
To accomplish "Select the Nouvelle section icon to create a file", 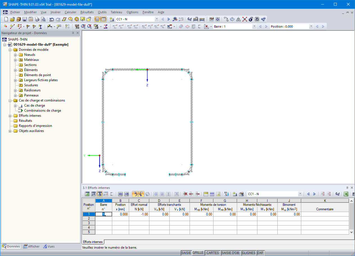I will tap(6, 19).
